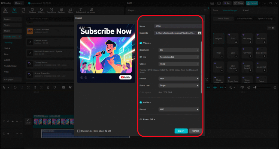Click the Share button in title bar
This screenshot has width=279, height=149.
pos(239,3)
